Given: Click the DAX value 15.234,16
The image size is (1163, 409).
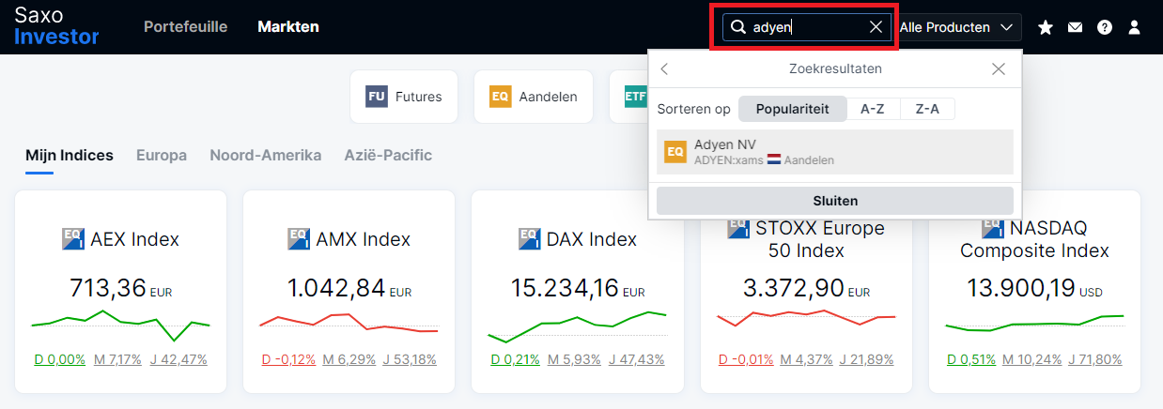Looking at the screenshot, I should tap(565, 287).
